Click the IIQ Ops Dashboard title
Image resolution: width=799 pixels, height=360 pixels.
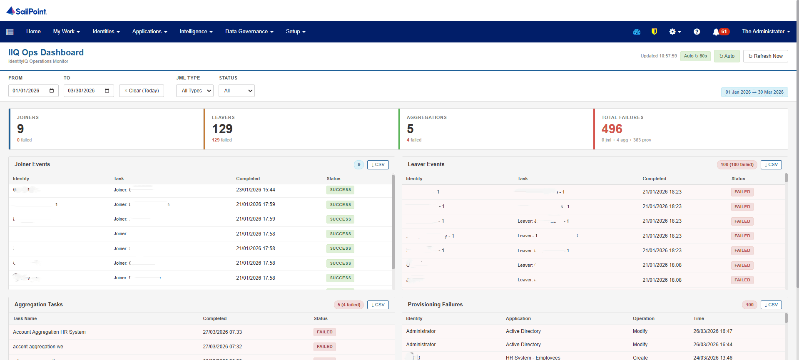click(46, 52)
